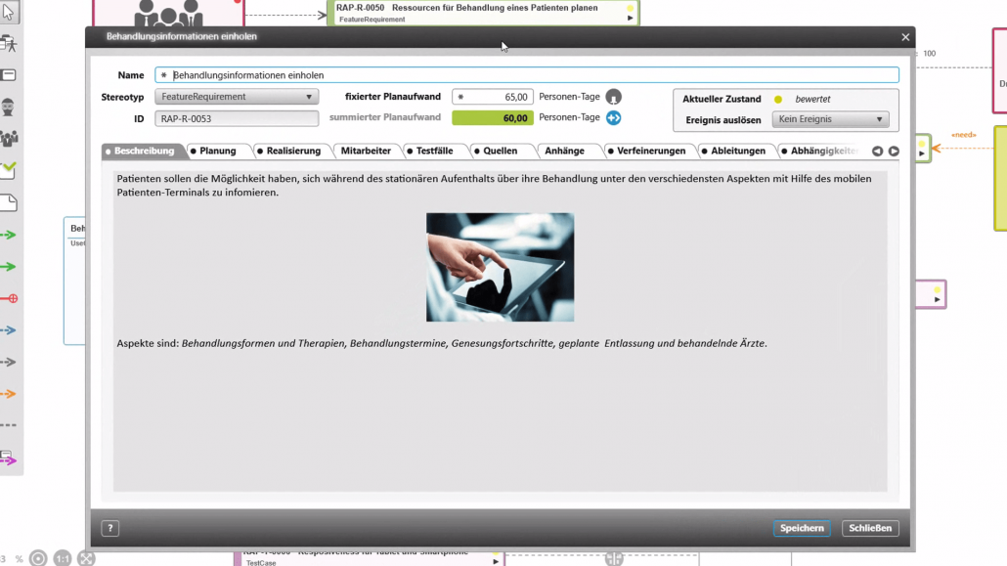Screen dimensions: 1007x566
Task: Open help with the question mark button
Action: tap(110, 528)
